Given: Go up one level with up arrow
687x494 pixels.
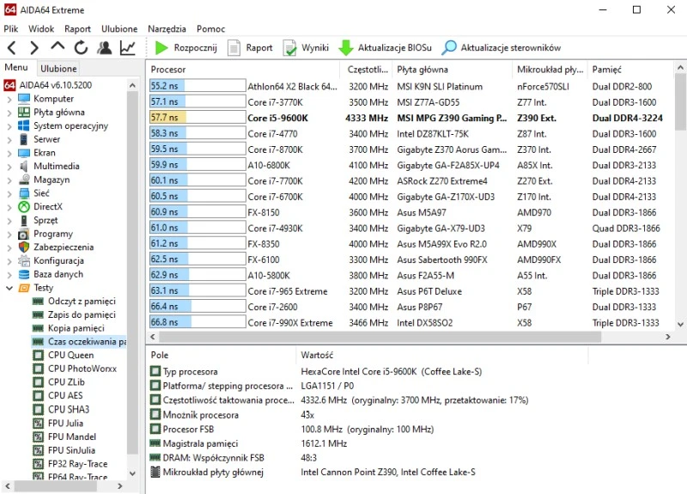Looking at the screenshot, I should point(58,46).
